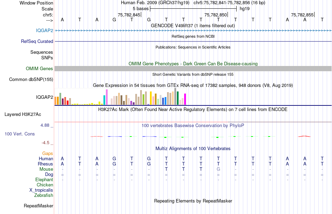The width and height of the screenshot is (332, 214).
Task: Select the Zebrafish alignment row label
Action: pos(44,195)
